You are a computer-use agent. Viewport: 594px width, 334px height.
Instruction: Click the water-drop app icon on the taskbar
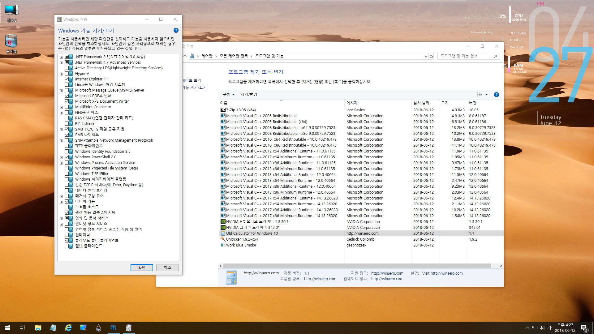98,328
